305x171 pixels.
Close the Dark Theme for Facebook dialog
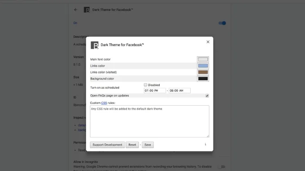[x=208, y=42]
